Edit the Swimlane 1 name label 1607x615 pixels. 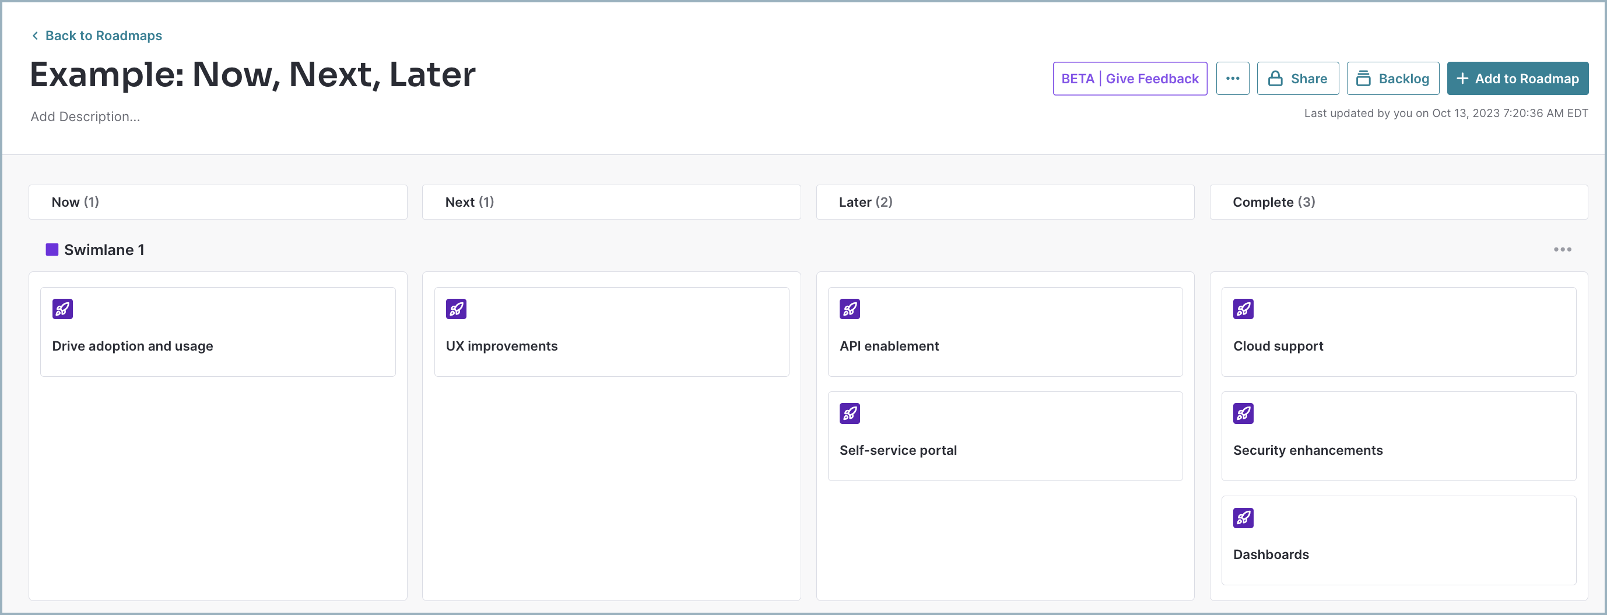point(104,250)
